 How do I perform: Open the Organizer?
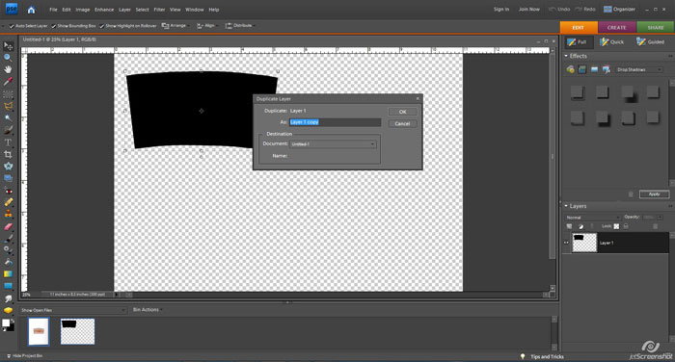619,9
